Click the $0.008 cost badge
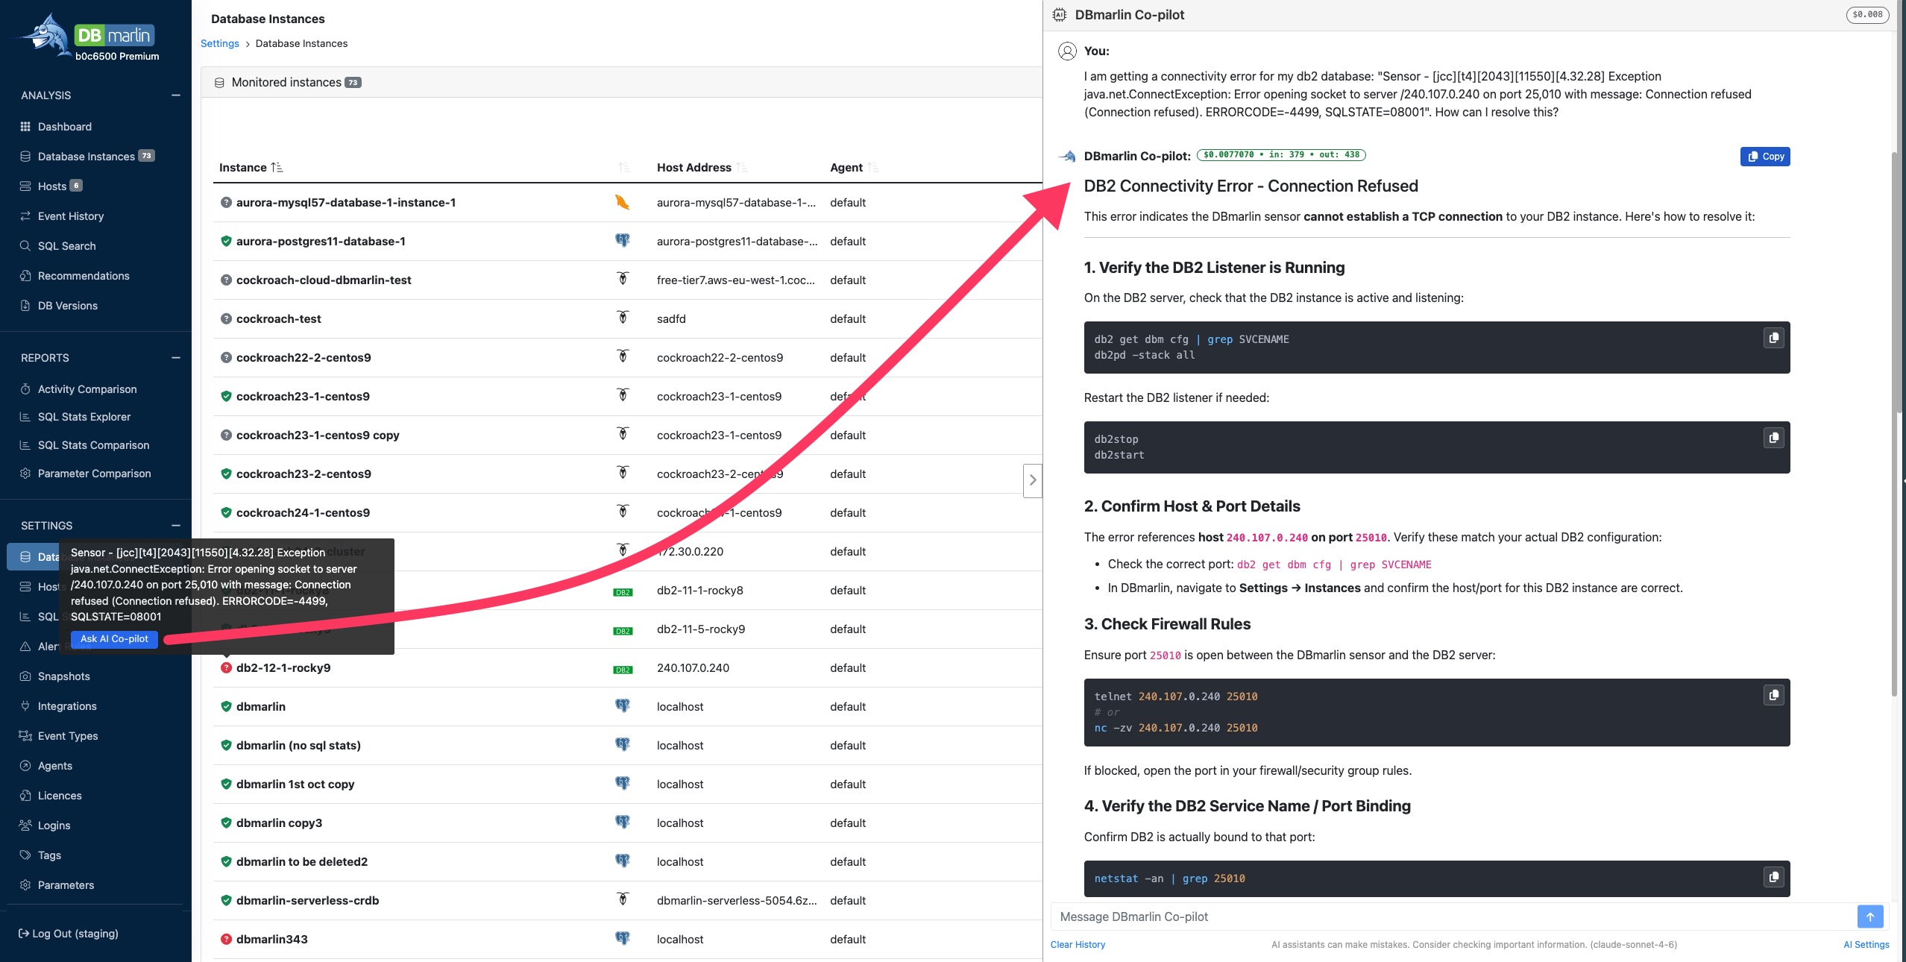 tap(1867, 14)
